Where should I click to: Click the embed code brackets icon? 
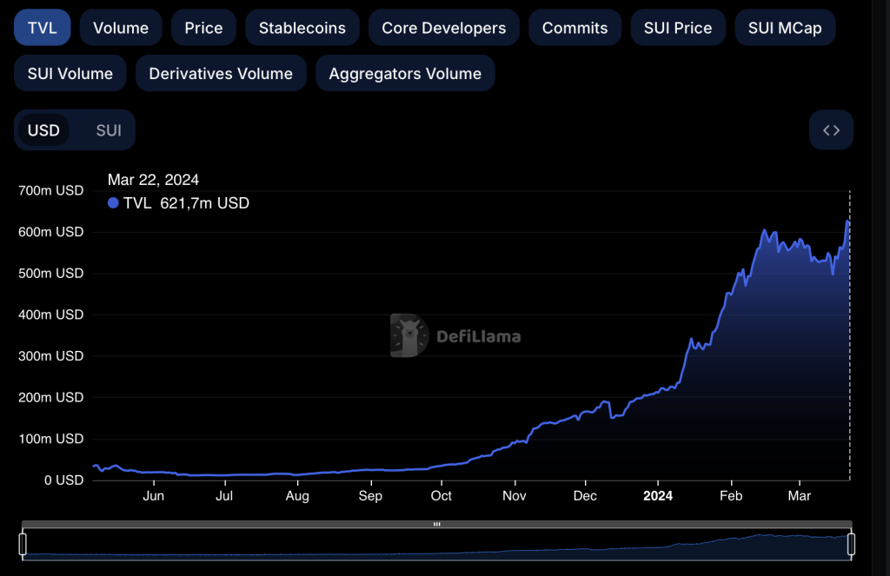click(x=831, y=130)
